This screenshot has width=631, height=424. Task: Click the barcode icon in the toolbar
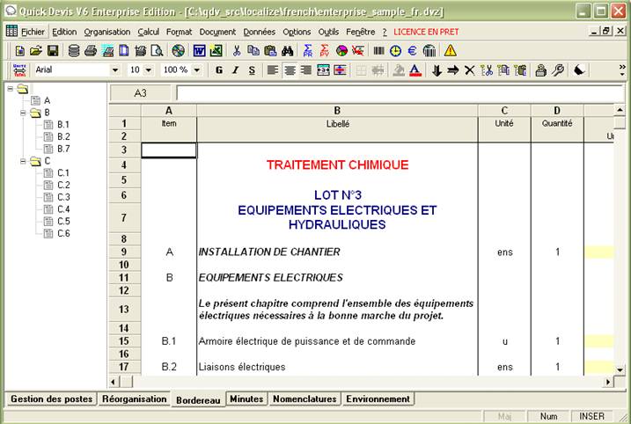pos(378,51)
